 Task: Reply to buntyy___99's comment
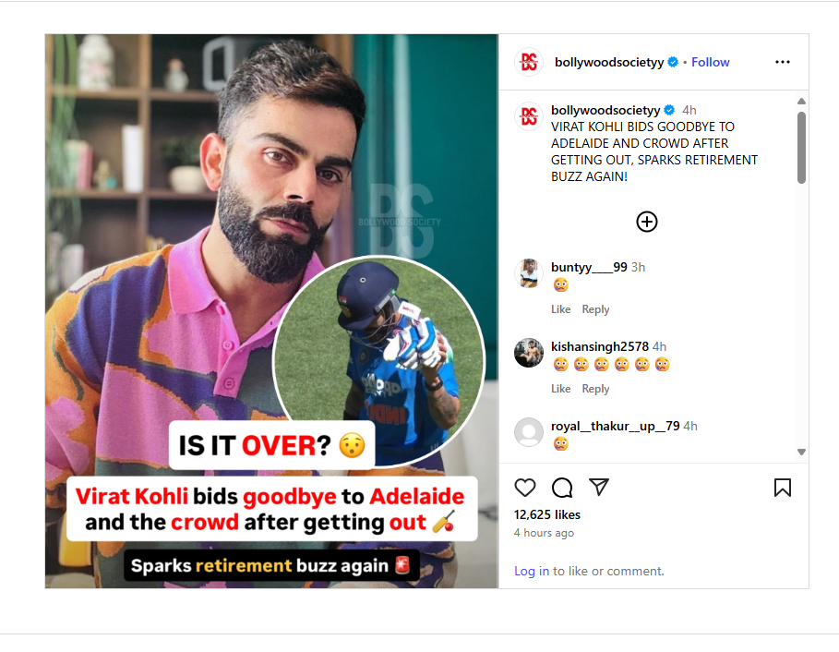[x=595, y=309]
